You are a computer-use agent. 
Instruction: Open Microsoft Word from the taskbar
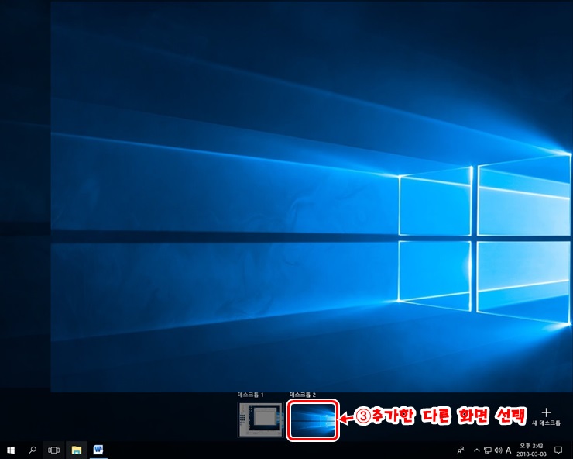point(98,450)
